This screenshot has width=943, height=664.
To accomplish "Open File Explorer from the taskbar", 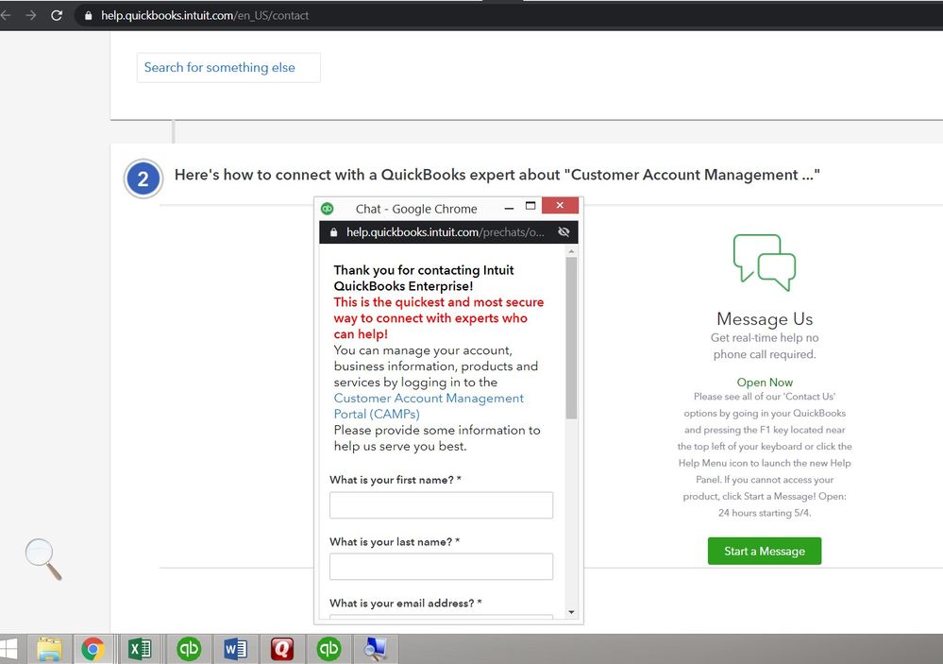I will tap(49, 649).
